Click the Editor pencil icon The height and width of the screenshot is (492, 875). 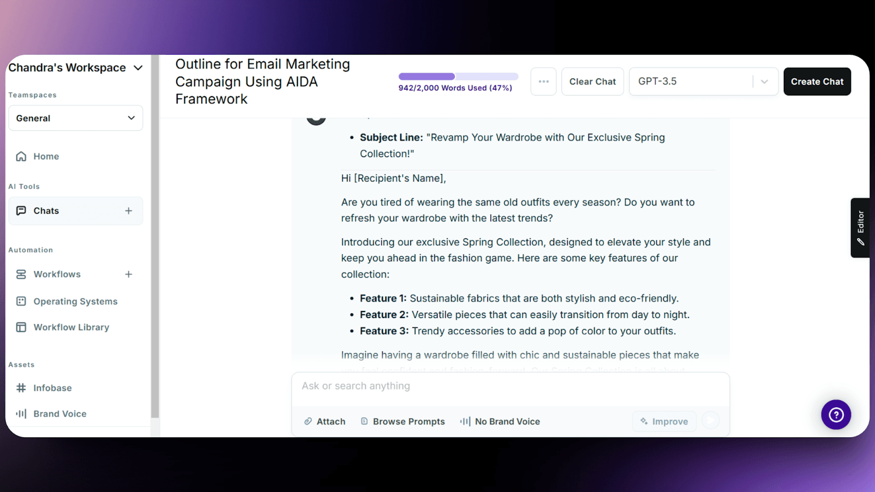pos(861,242)
